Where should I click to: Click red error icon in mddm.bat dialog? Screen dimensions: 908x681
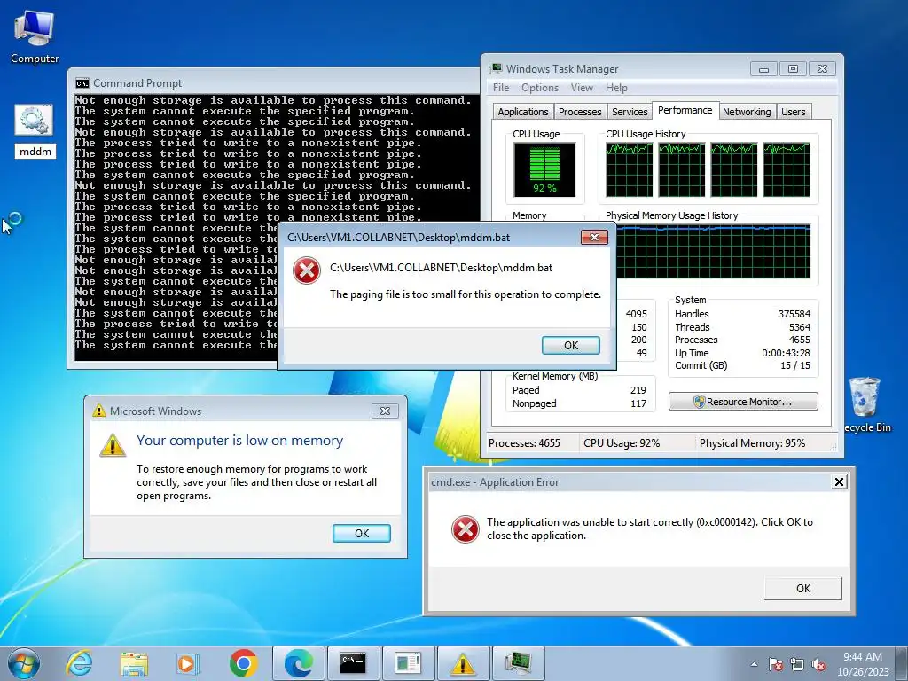[306, 271]
